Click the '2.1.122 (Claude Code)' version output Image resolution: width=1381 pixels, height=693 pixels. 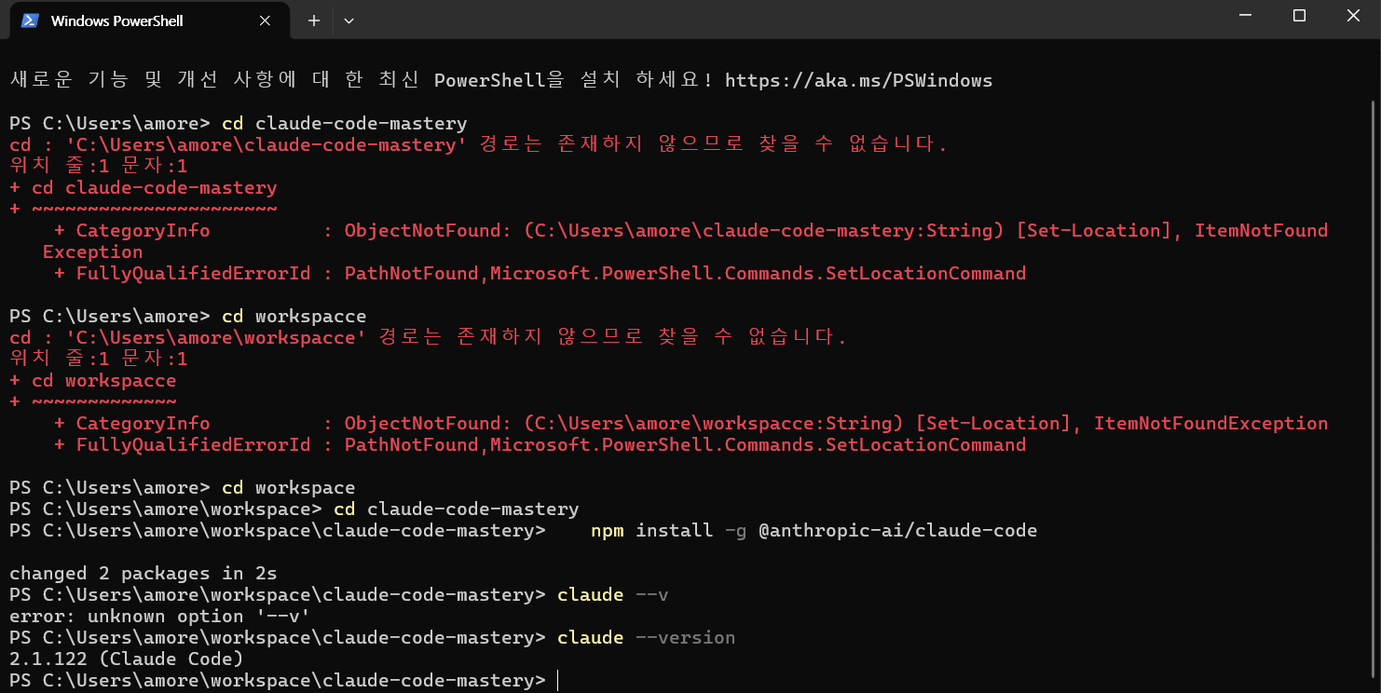(x=126, y=659)
